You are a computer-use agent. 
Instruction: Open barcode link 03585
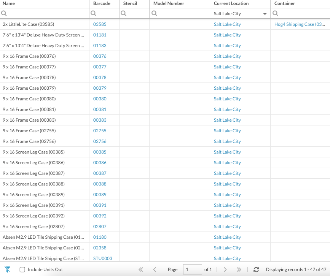pos(100,24)
